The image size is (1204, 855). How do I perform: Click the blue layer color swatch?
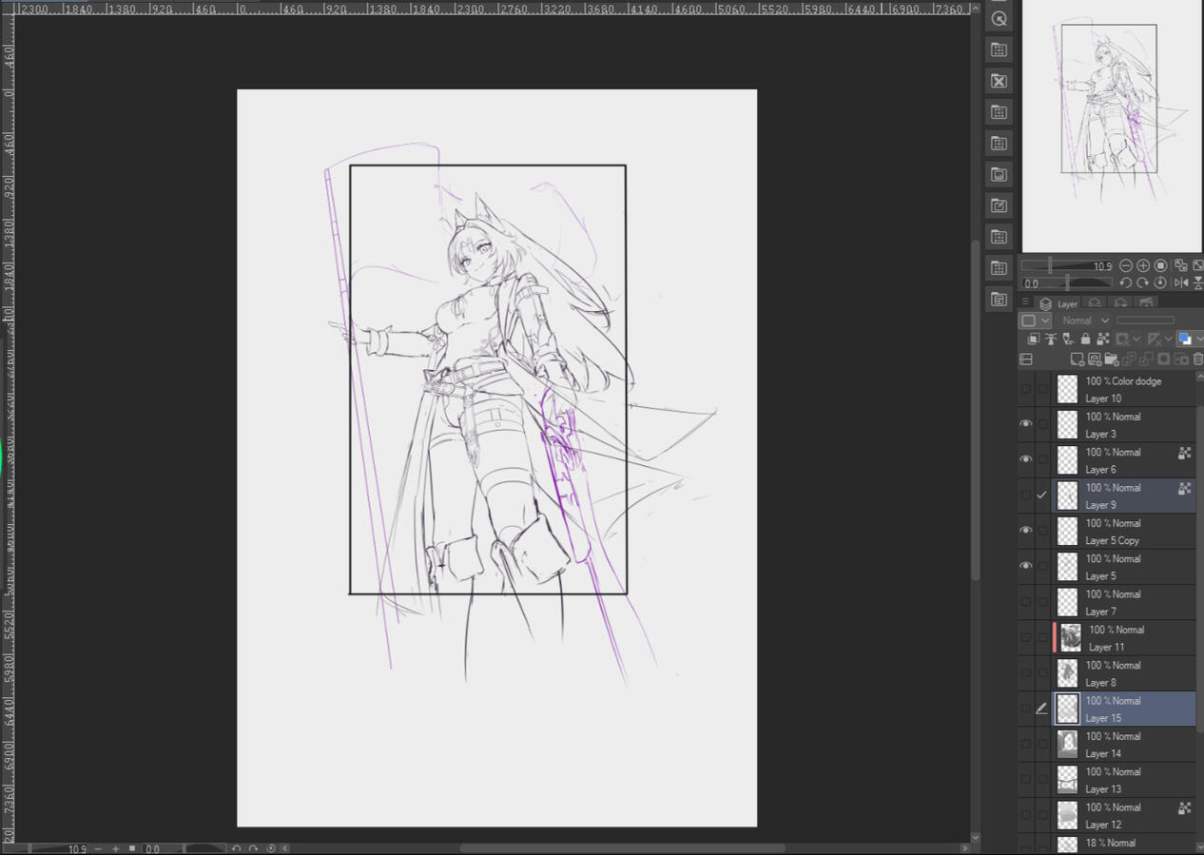[1185, 339]
